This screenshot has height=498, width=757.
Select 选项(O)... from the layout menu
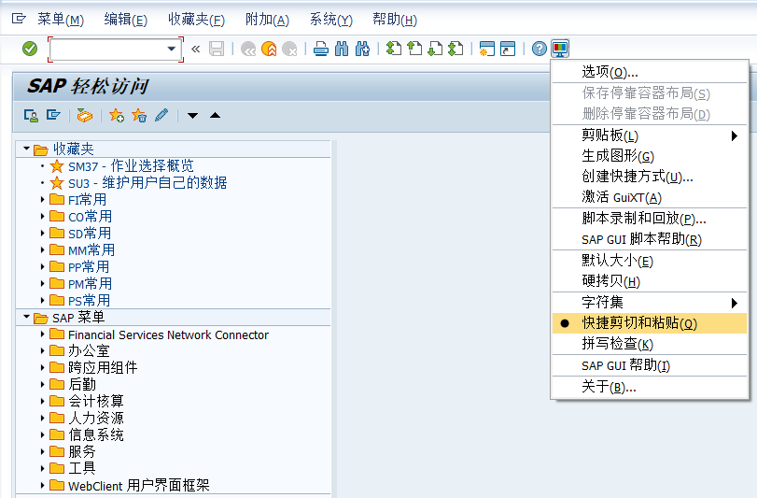tap(650, 72)
